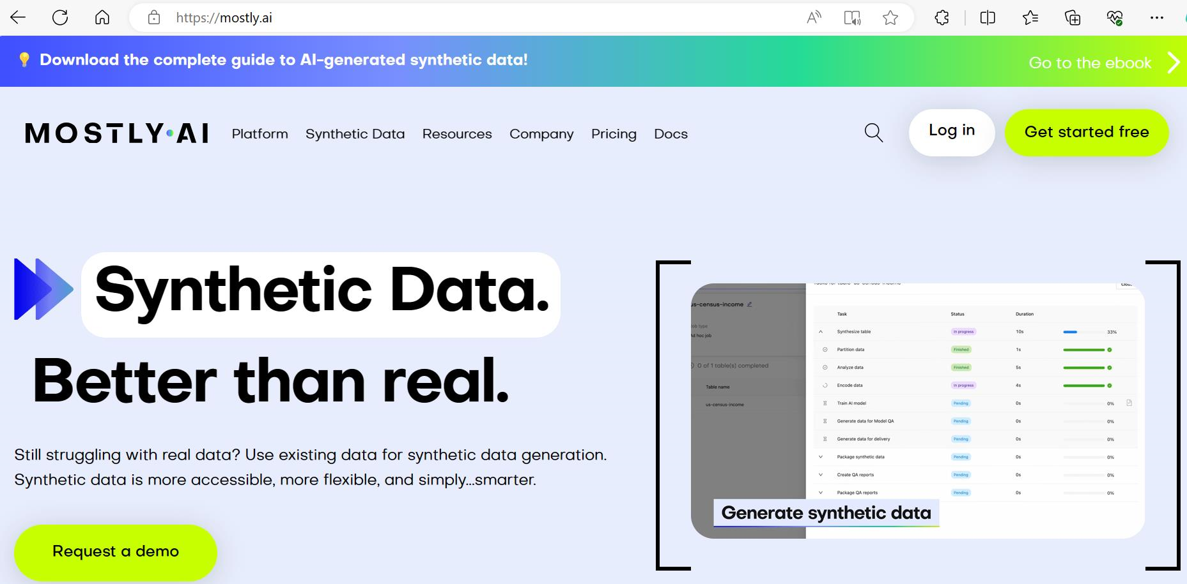This screenshot has height=584, width=1187.
Task: Refresh the page with reload icon
Action: point(60,18)
